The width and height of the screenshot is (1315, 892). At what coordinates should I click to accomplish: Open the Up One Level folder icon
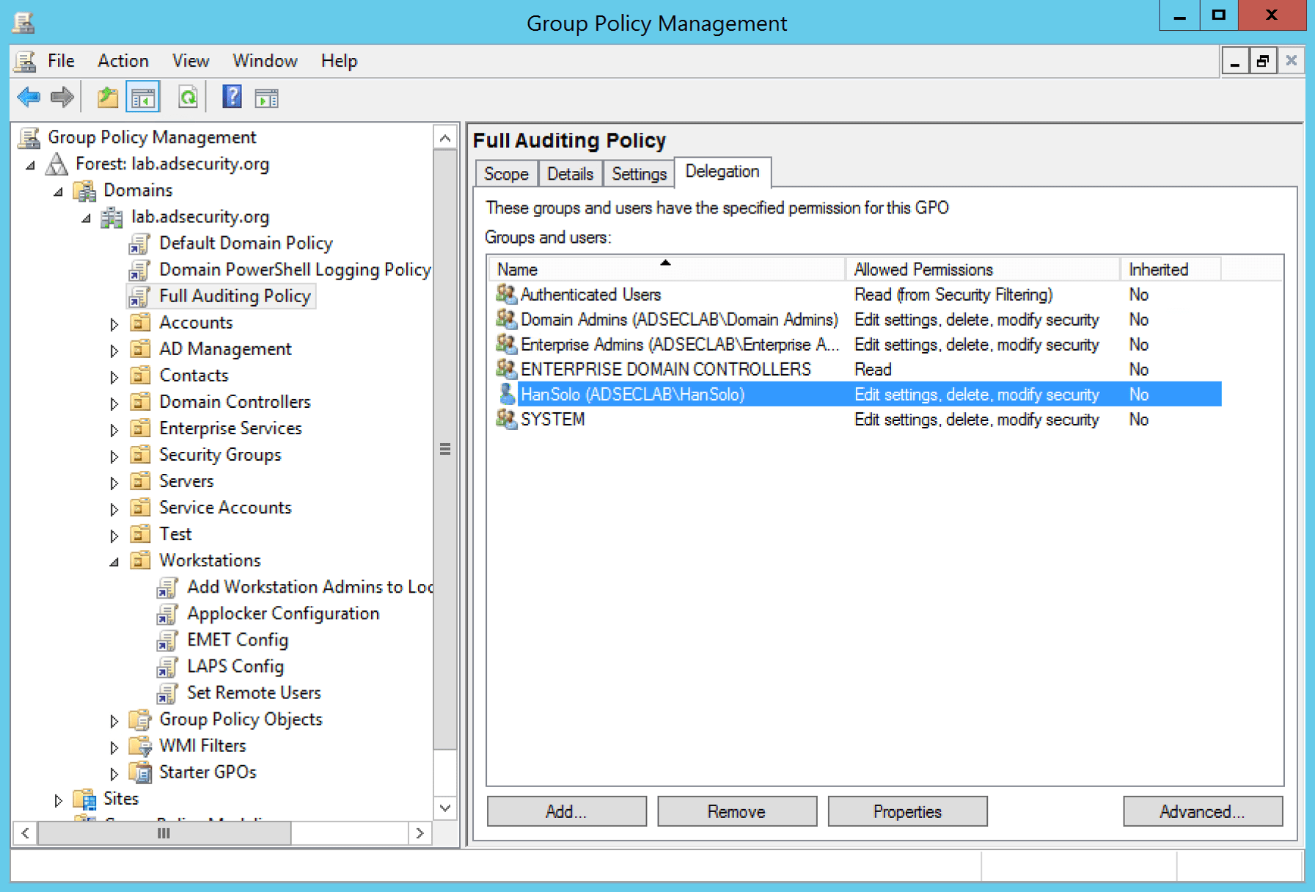pos(107,96)
